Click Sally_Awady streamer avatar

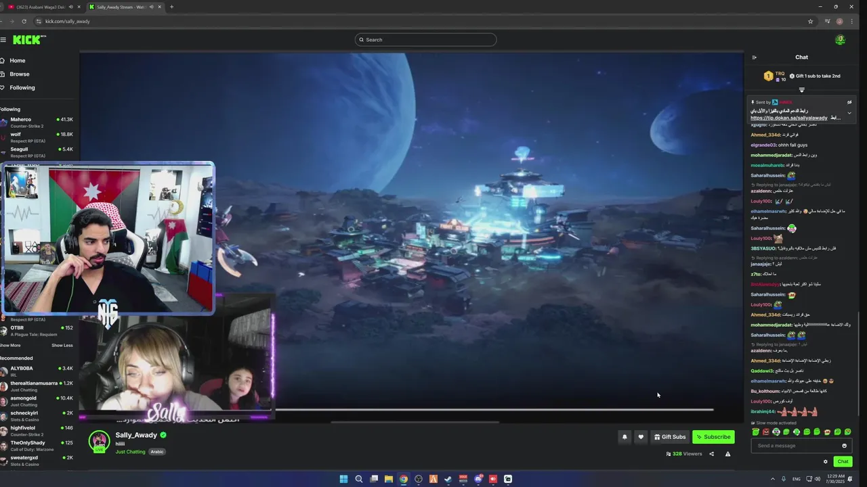coord(99,441)
